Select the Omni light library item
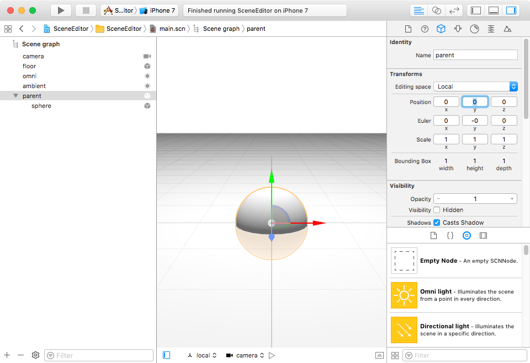Screen dimensions: 530x363 pyautogui.click(x=456, y=295)
